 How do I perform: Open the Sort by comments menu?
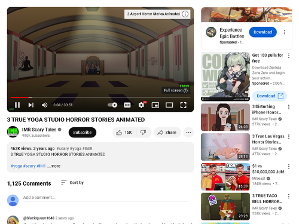pyautogui.click(x=72, y=183)
